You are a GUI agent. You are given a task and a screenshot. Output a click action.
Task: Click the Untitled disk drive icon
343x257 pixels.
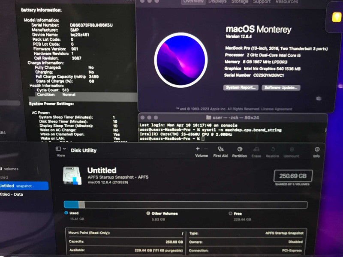72,176
